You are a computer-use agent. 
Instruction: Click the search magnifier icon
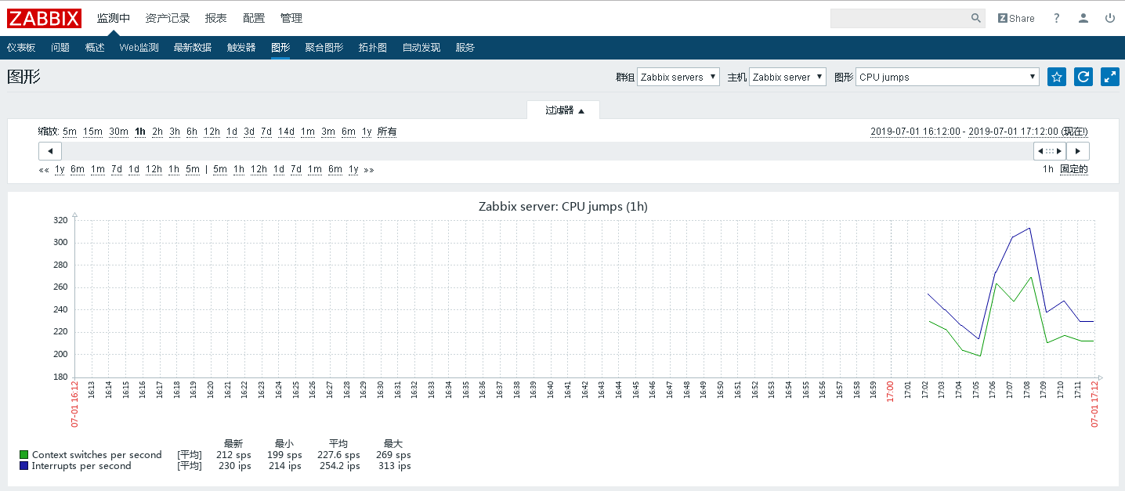[975, 18]
